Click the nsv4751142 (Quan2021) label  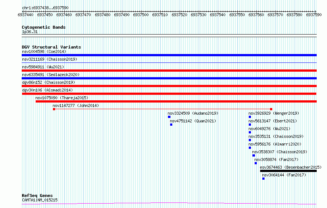coord(193,121)
